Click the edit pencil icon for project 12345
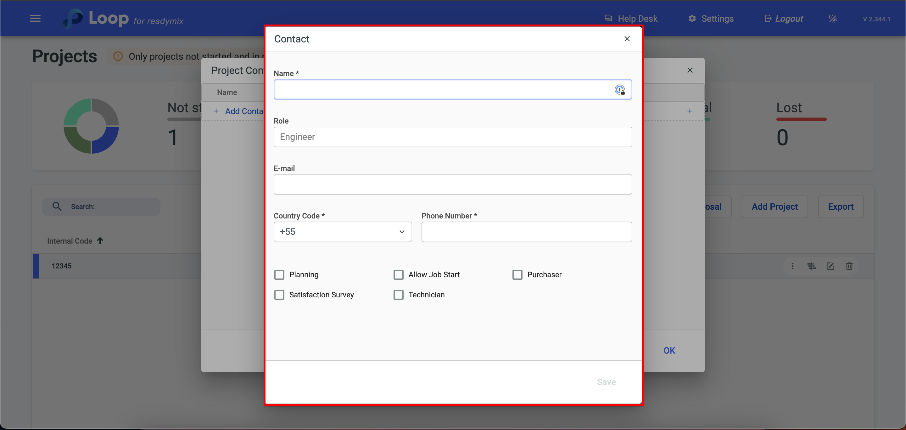This screenshot has height=430, width=906. point(830,266)
